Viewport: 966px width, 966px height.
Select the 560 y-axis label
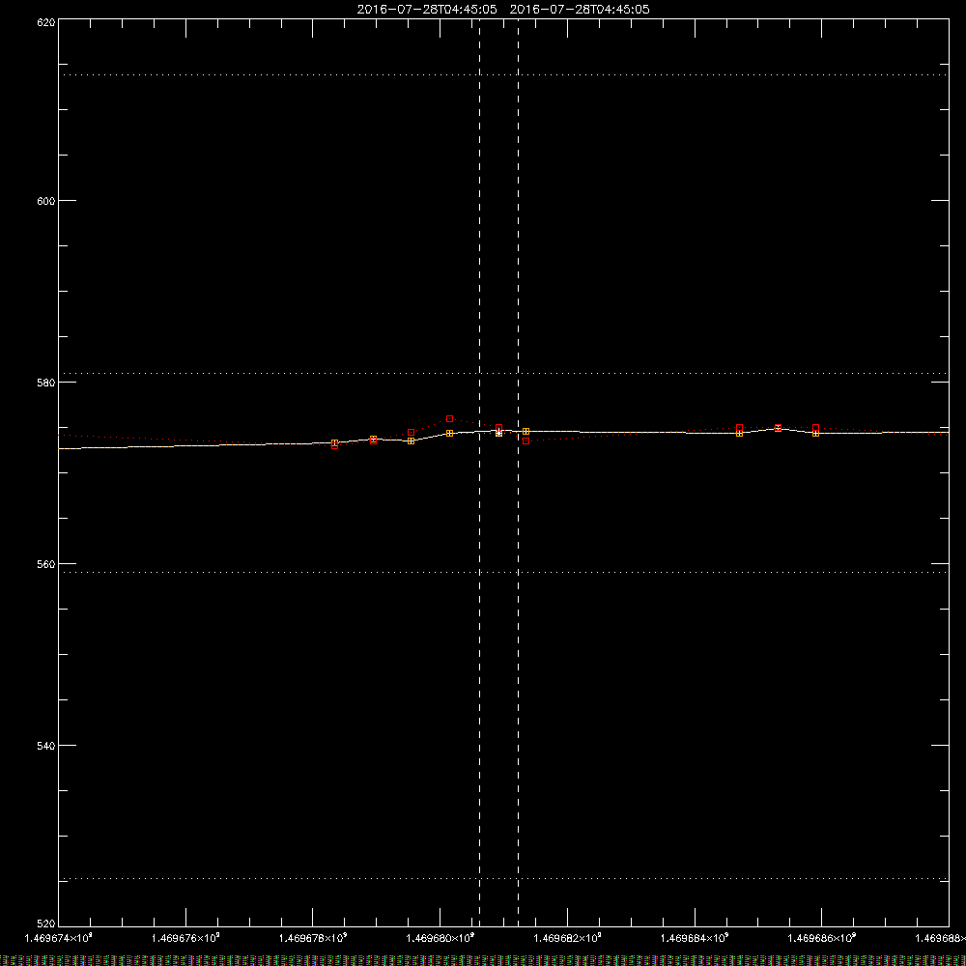[x=46, y=564]
